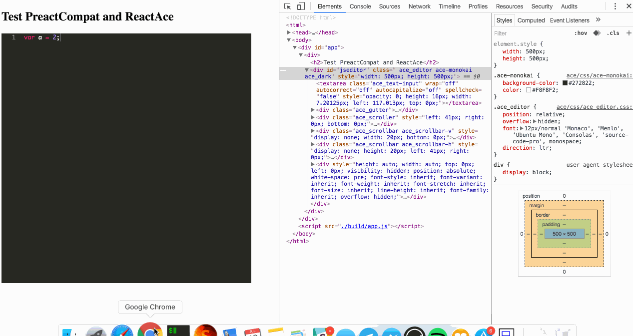Expand the ace_scrollbar-h div node
633x336 pixels.
coord(313,144)
